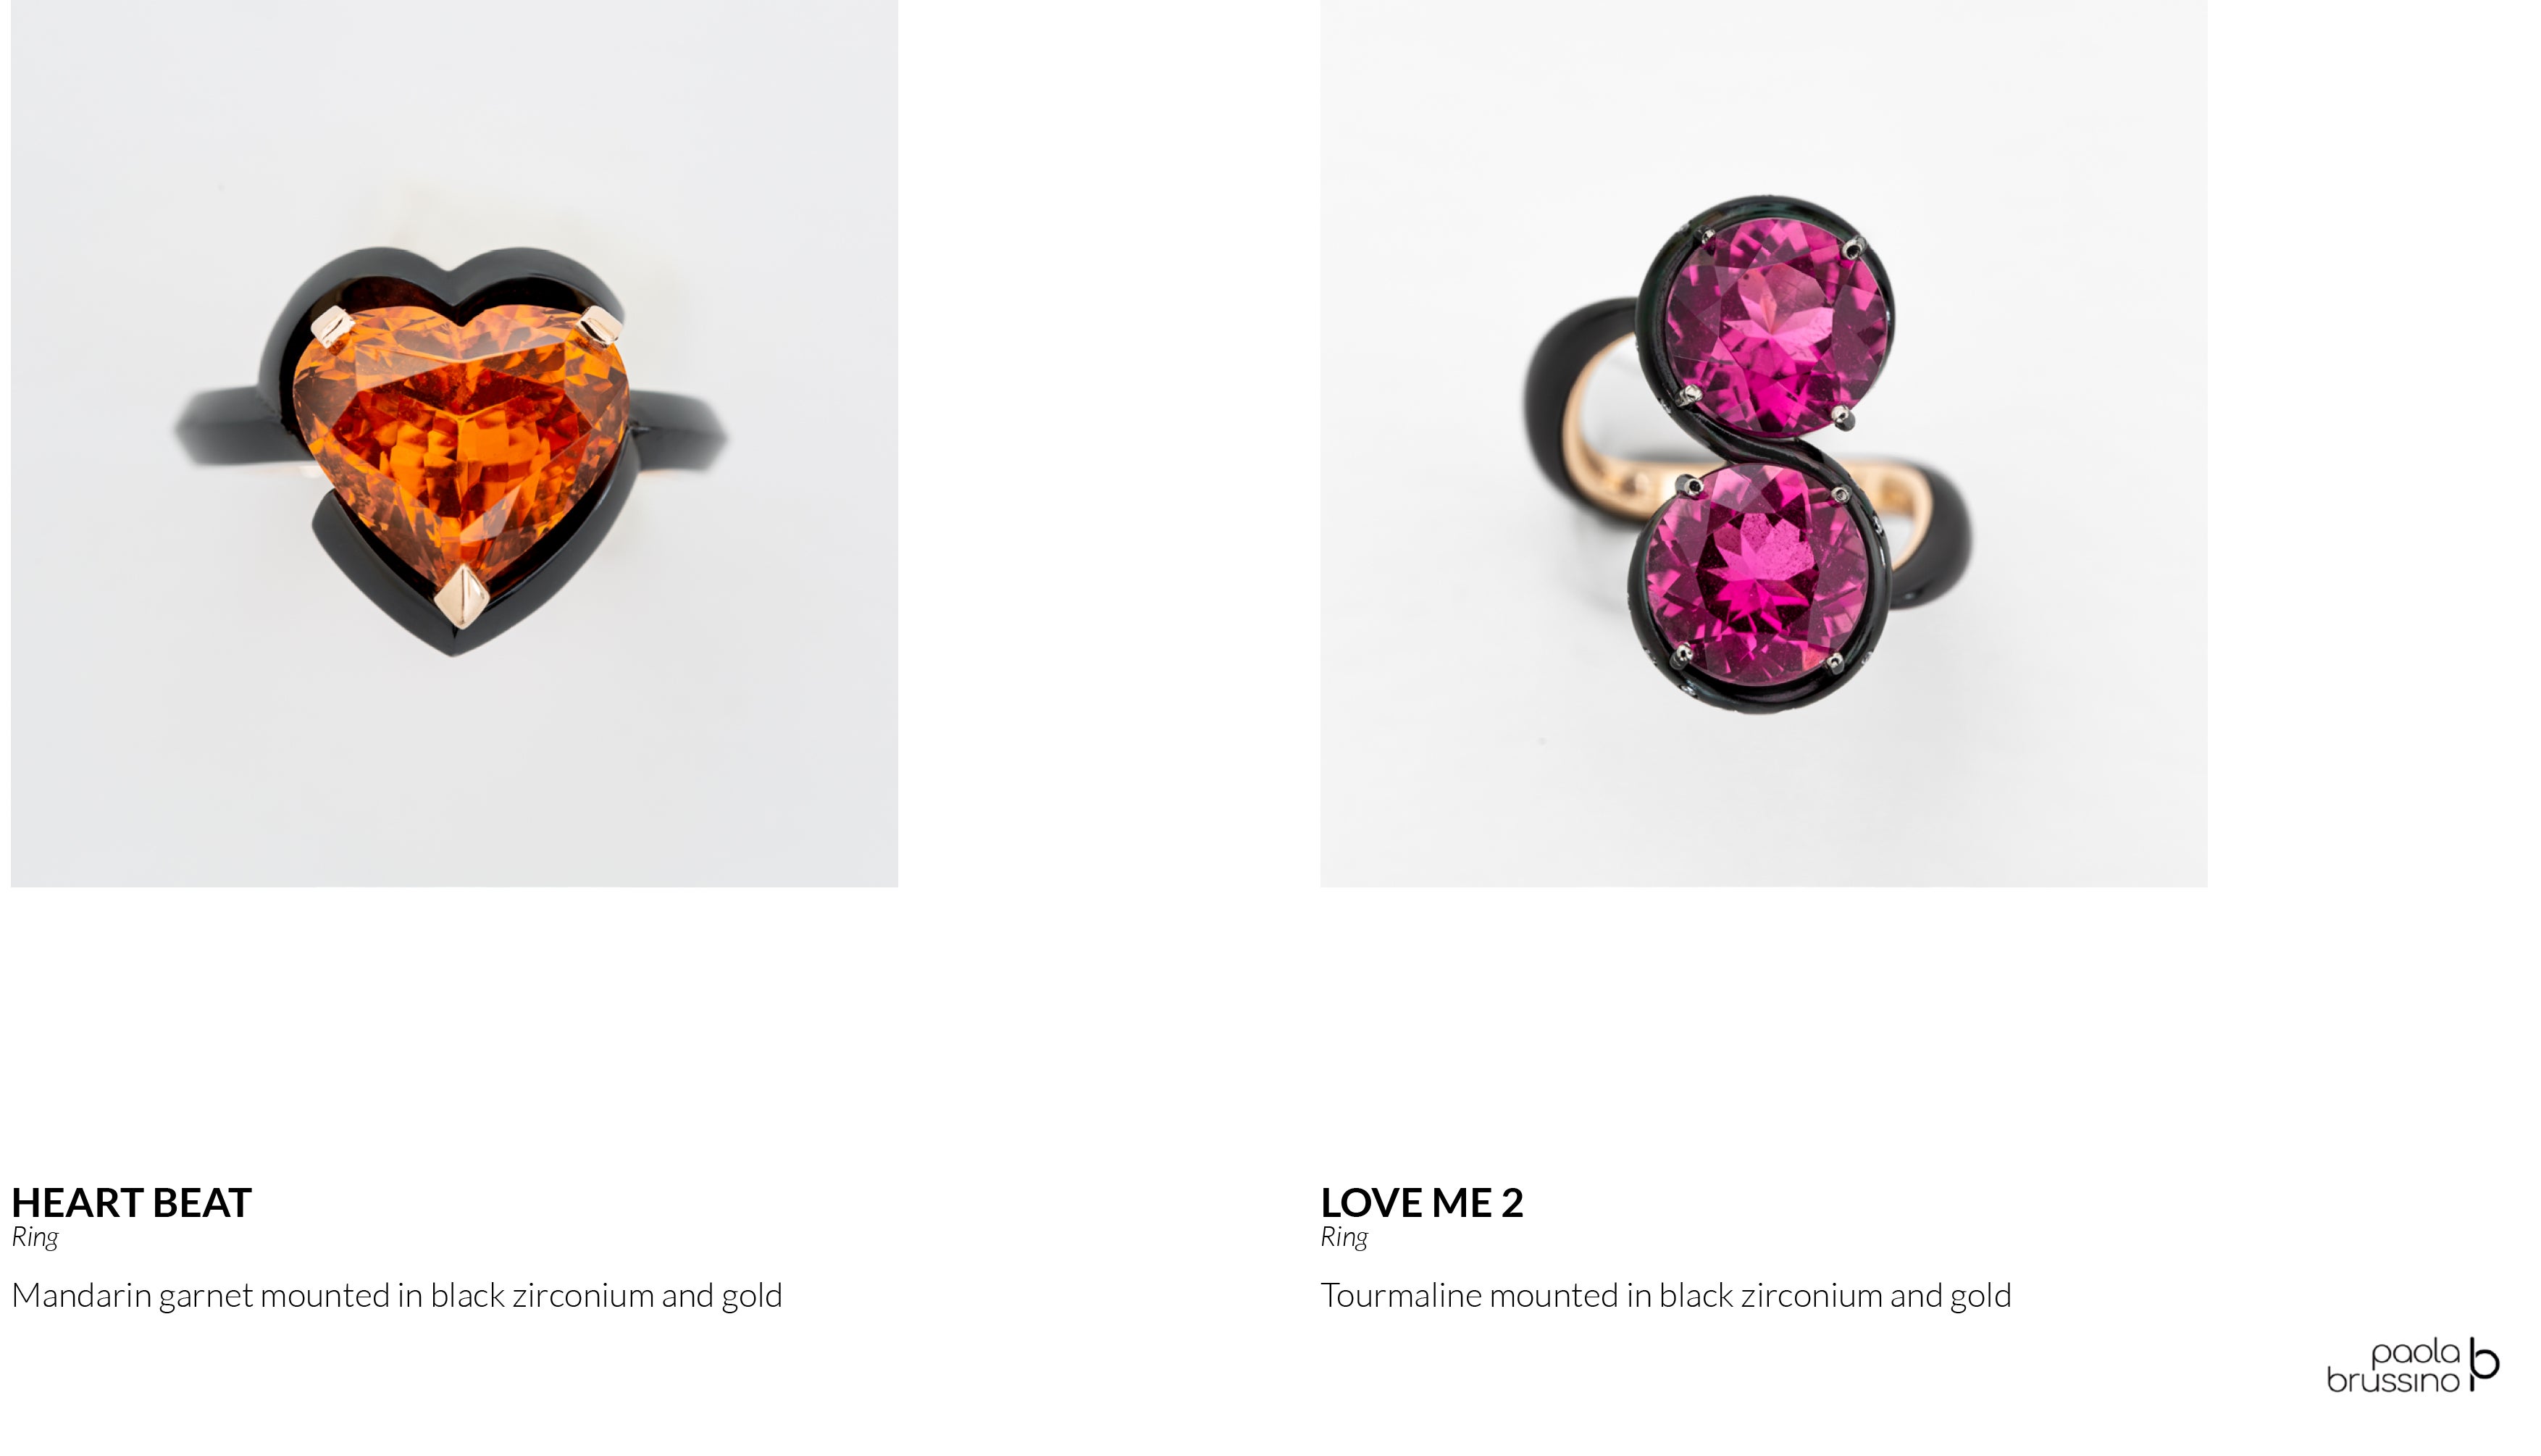
Task: Click the Paola Brussino logo
Action: tap(2412, 1366)
